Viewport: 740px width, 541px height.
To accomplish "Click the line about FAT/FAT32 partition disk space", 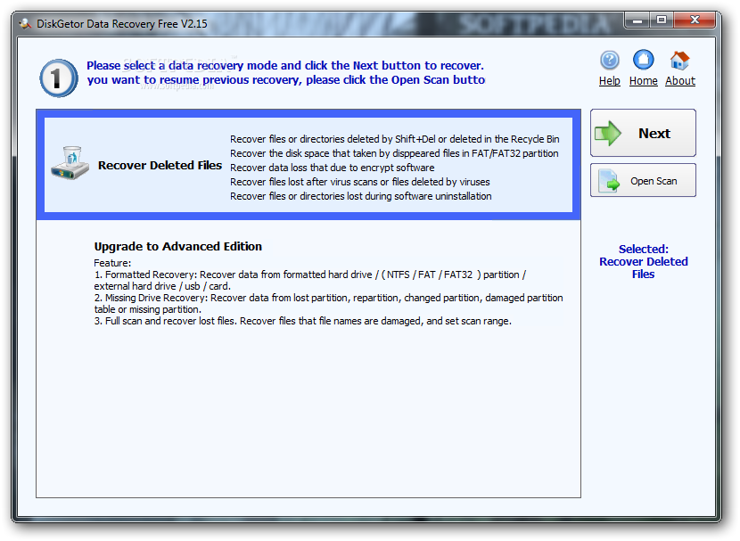I will point(395,154).
